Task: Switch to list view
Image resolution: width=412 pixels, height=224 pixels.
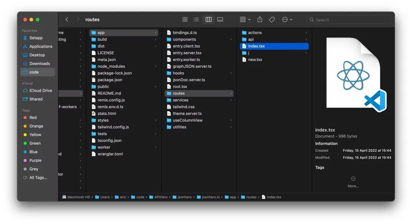Action: (196, 19)
